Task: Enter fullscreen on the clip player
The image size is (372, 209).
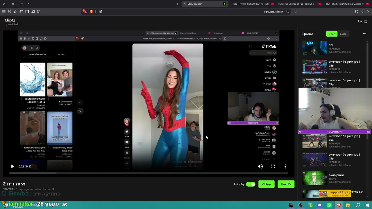Action: coord(273,166)
